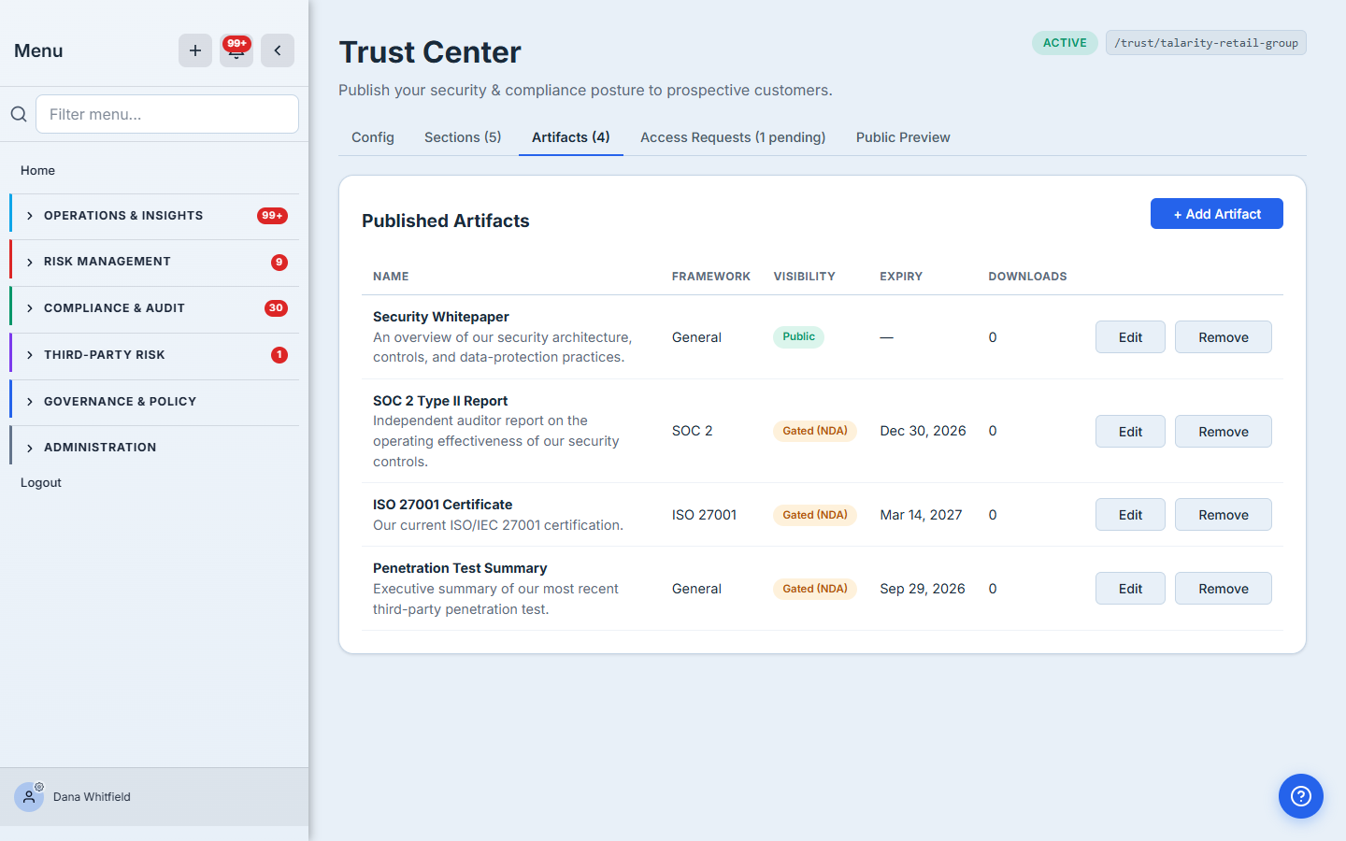Click the NAME column header
Viewport: 1346px width, 841px height.
coord(391,277)
